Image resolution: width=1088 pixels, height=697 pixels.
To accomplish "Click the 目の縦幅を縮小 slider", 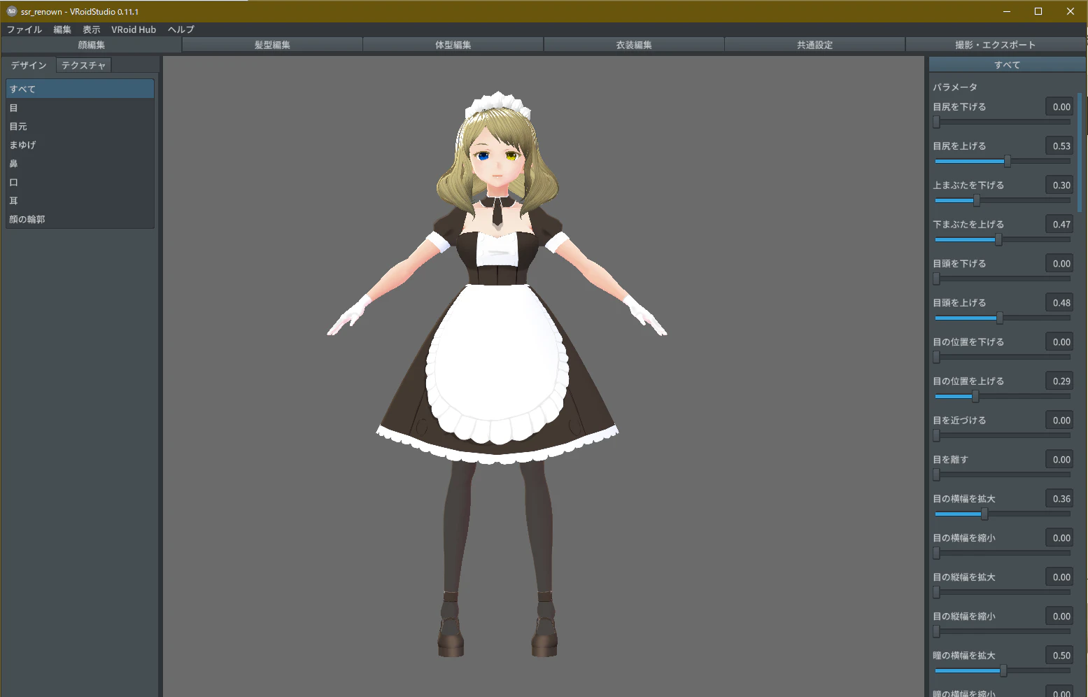I will click(1003, 631).
